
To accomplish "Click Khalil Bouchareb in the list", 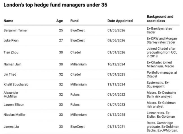I will click(16, 84).
